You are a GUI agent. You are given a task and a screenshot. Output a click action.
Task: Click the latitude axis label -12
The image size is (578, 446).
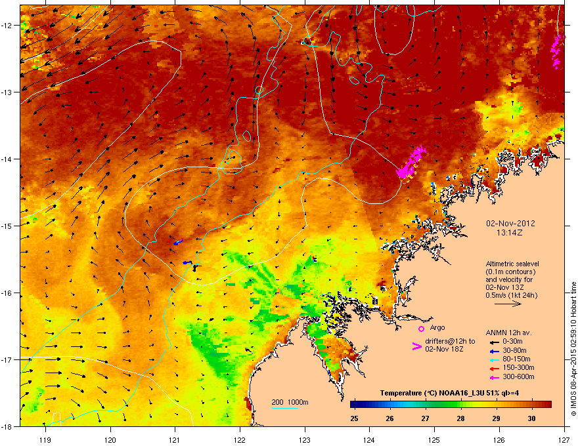tap(7, 25)
